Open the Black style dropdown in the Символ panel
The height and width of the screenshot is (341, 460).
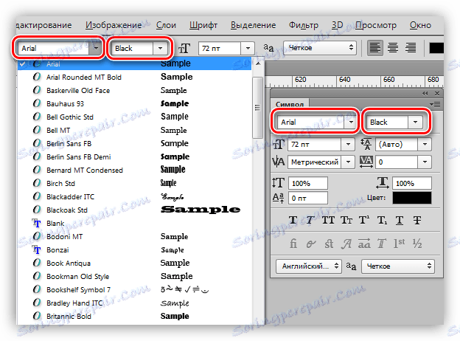(x=415, y=122)
